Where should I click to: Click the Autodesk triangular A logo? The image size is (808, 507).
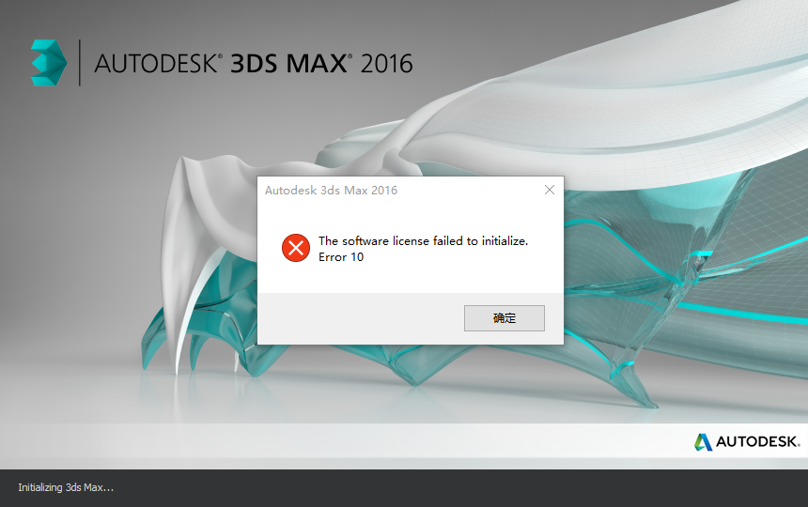[703, 442]
